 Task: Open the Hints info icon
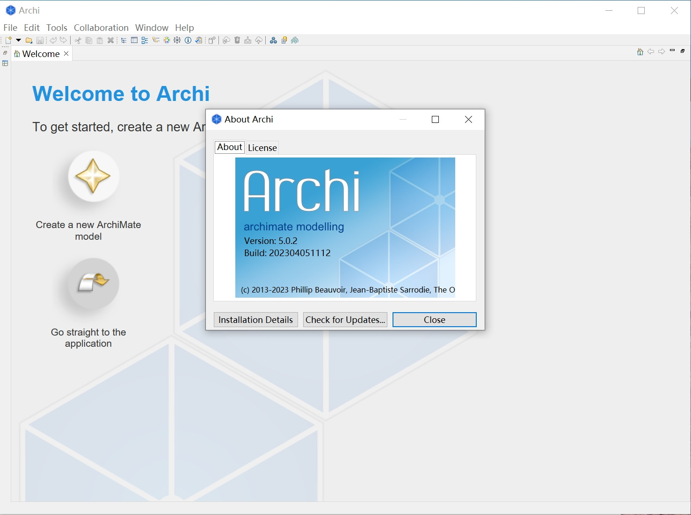(x=188, y=40)
